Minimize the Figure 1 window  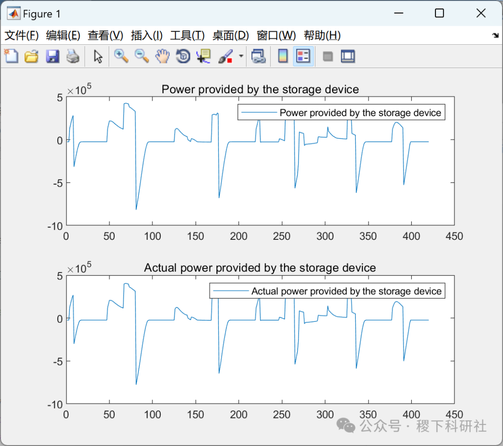pos(398,13)
